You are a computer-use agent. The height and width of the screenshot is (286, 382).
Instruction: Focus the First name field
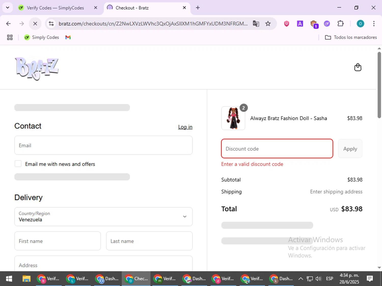point(58,241)
